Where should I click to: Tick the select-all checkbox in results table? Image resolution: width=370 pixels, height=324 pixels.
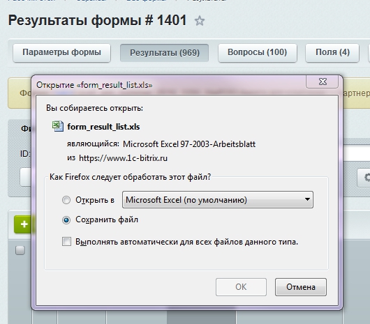click(x=20, y=250)
